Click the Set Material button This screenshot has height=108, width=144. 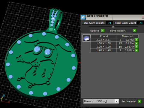pyautogui.click(x=129, y=101)
